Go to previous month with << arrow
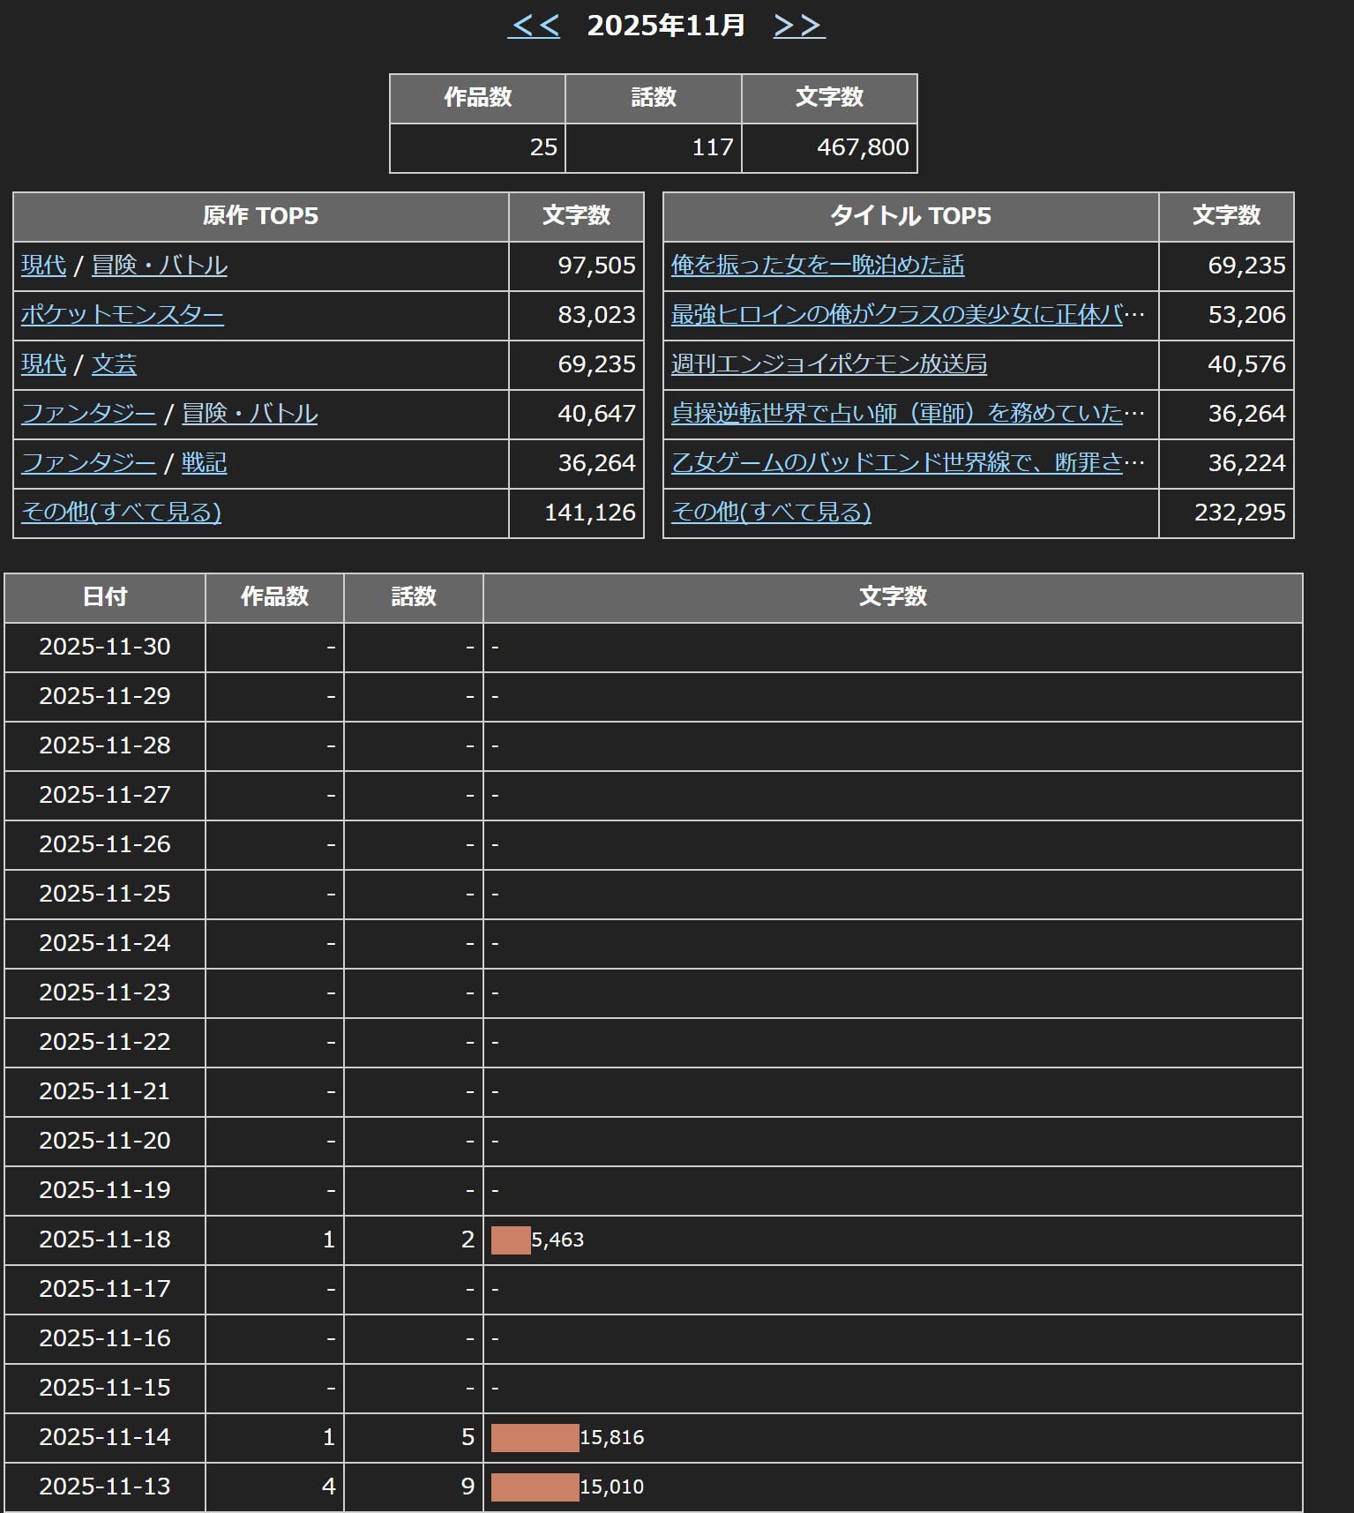 click(x=534, y=26)
